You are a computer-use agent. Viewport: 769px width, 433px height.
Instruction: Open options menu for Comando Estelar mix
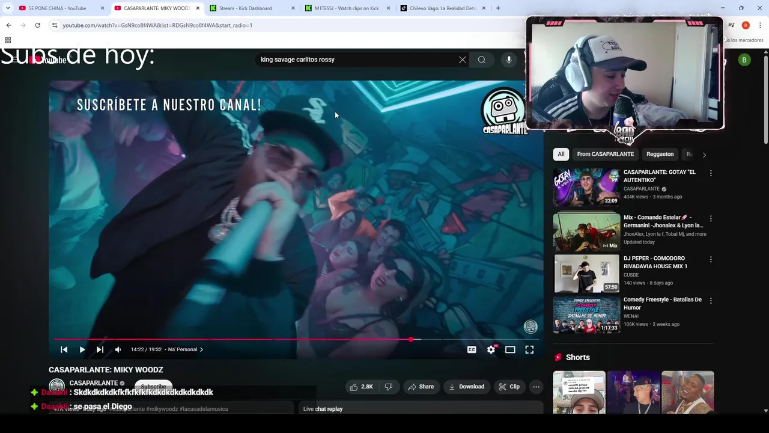[x=711, y=218]
